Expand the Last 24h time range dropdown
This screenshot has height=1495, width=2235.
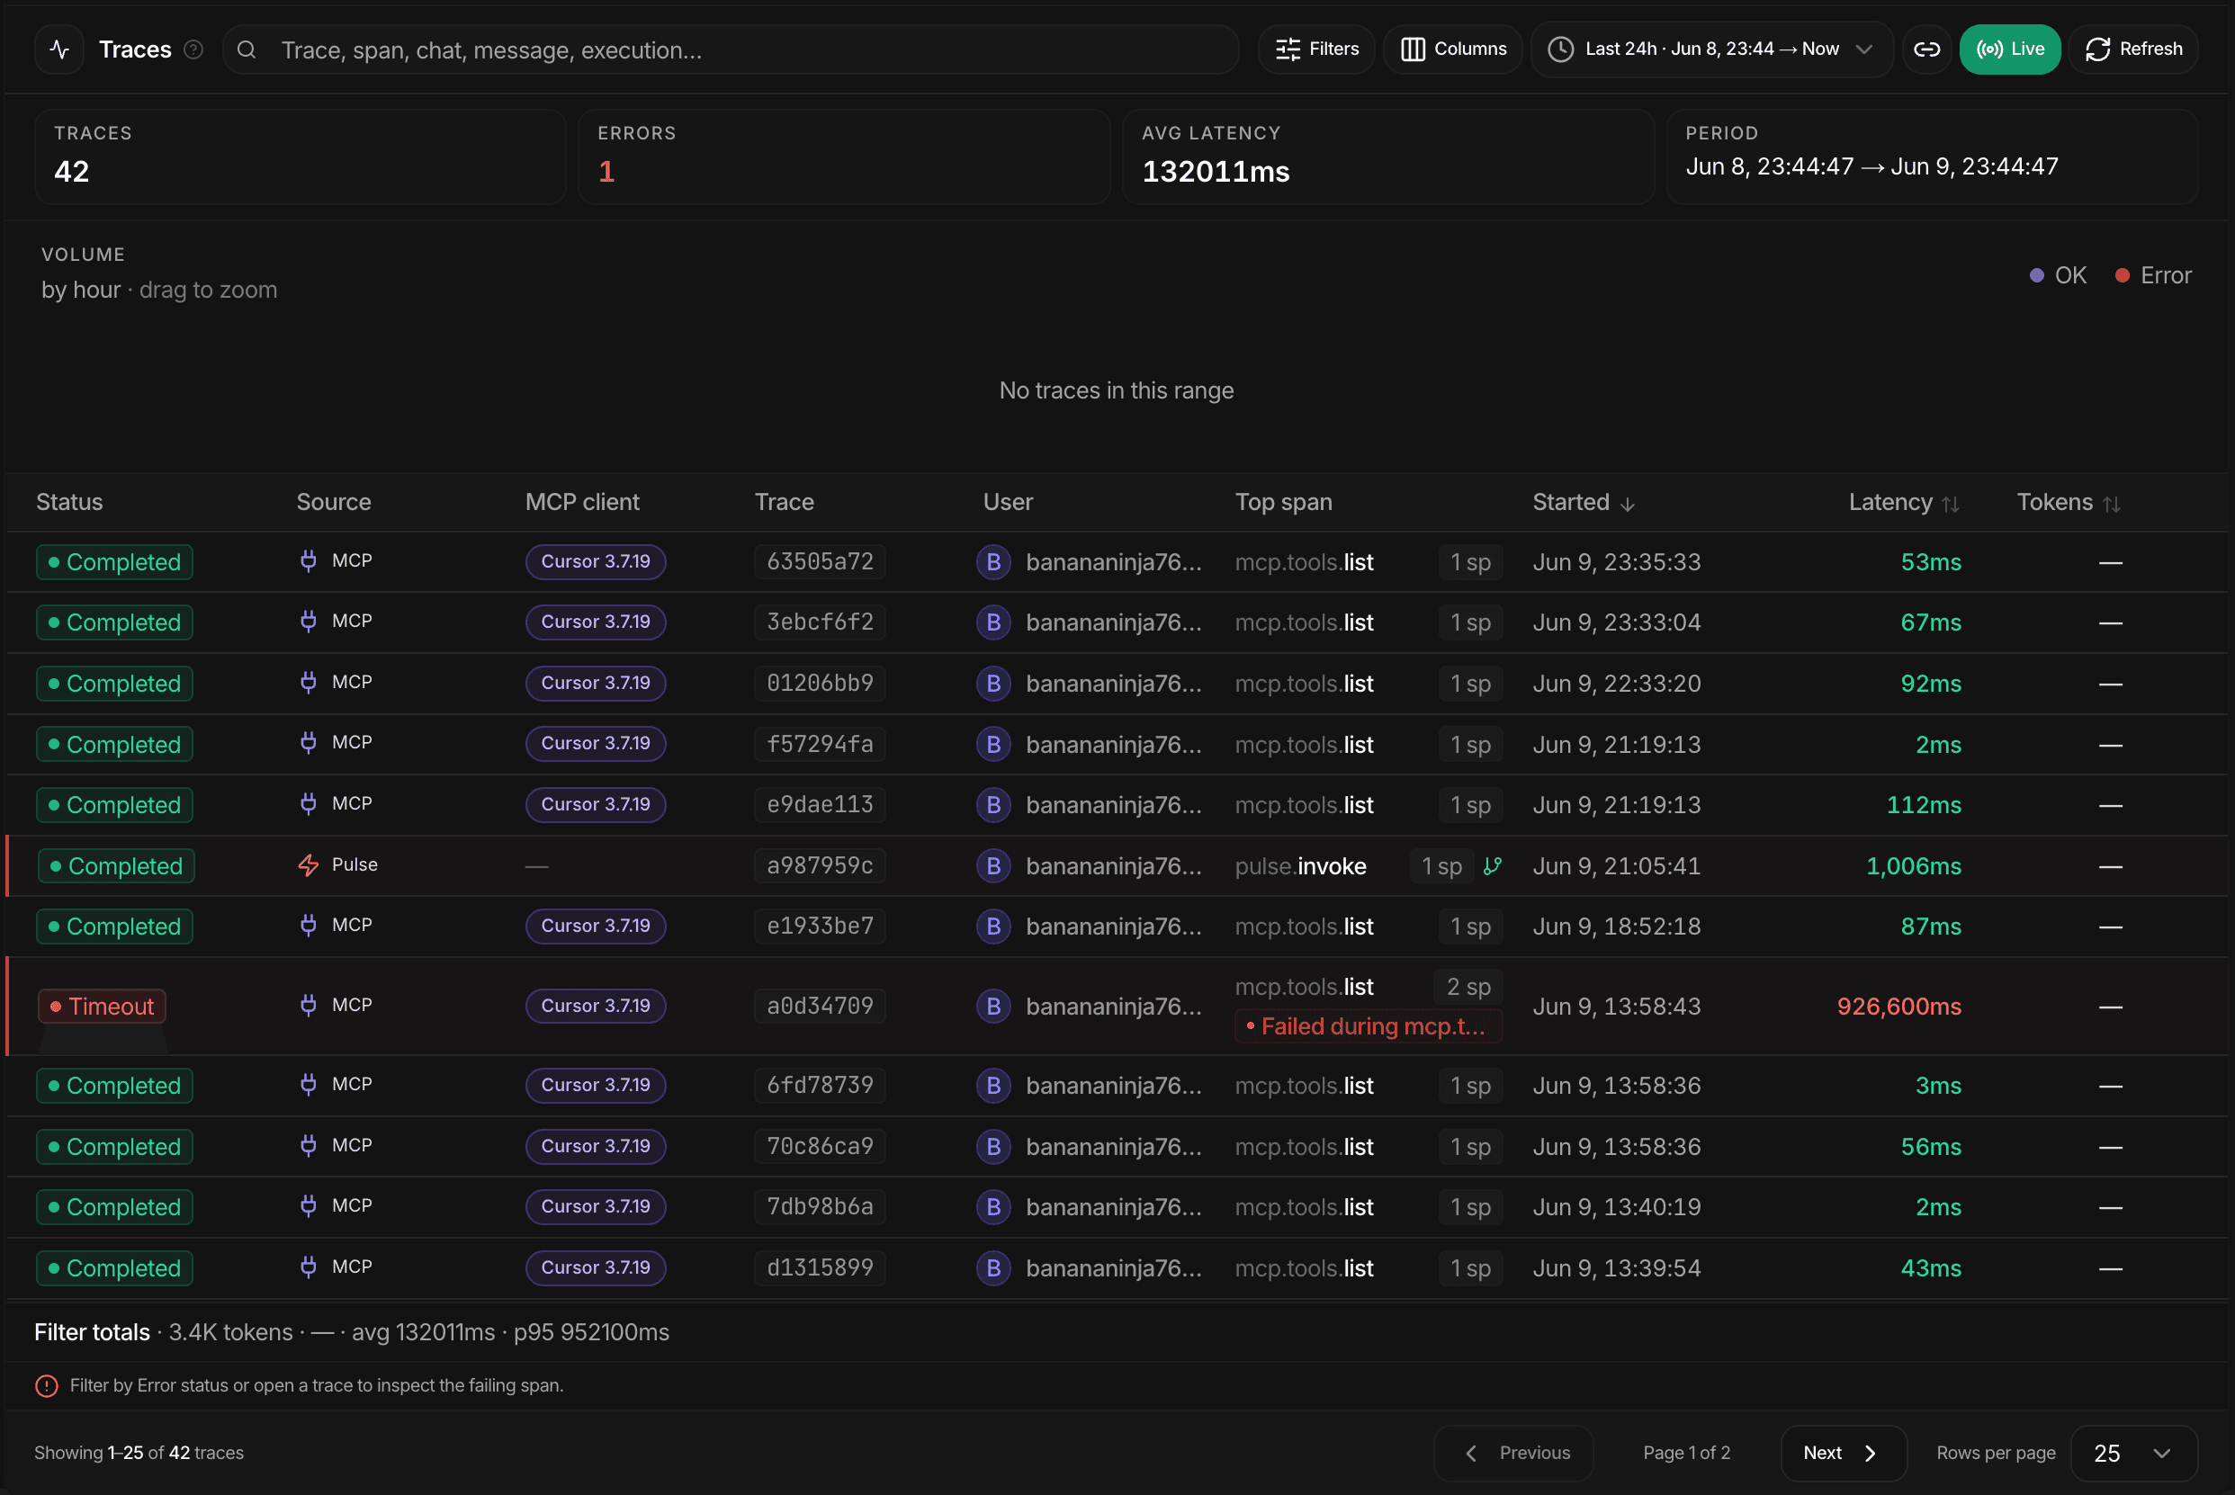(x=1711, y=49)
